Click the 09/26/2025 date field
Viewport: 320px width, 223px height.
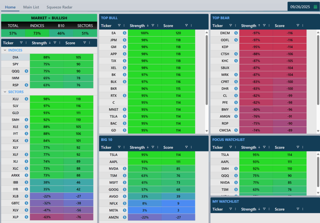301,7
